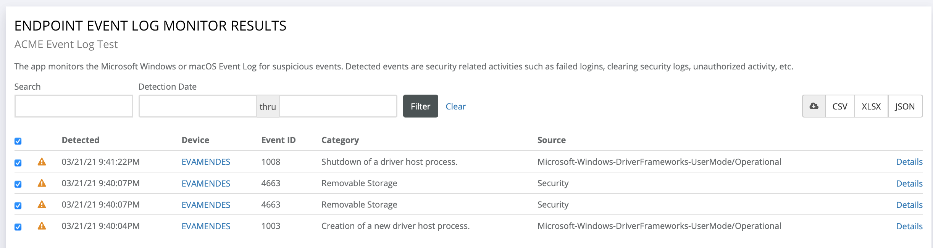This screenshot has height=248, width=933.
Task: Export results as JSON
Action: [x=905, y=106]
